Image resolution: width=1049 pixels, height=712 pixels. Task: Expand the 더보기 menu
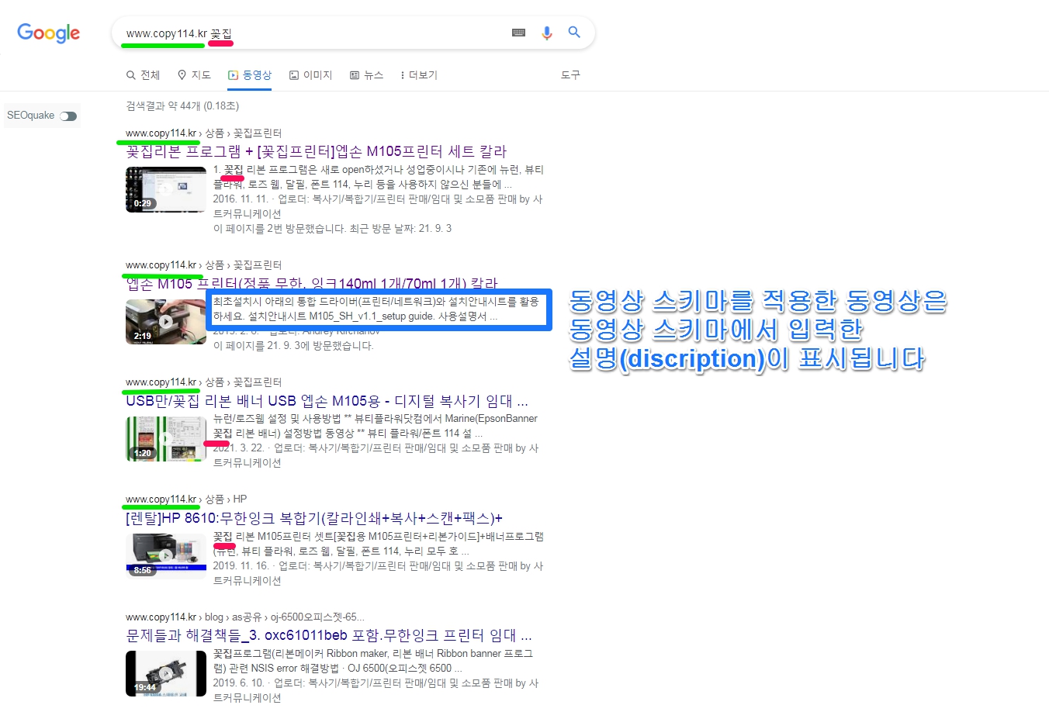418,75
